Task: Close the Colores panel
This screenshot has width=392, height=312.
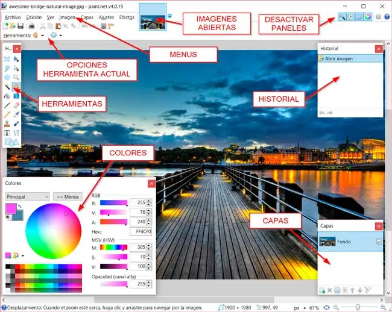Action: tap(151, 184)
